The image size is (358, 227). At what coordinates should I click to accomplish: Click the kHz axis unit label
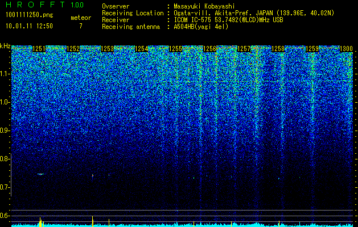pos(5,46)
